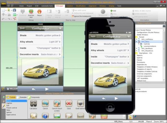Click the Save floppy disk icon
This screenshot has height=123, width=167.
tap(14, 10)
